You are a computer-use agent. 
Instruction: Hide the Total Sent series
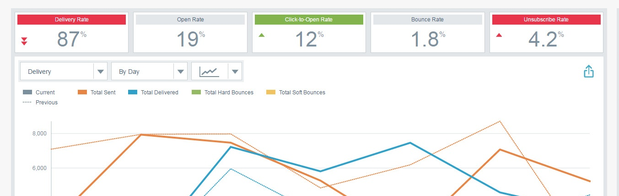(x=97, y=92)
